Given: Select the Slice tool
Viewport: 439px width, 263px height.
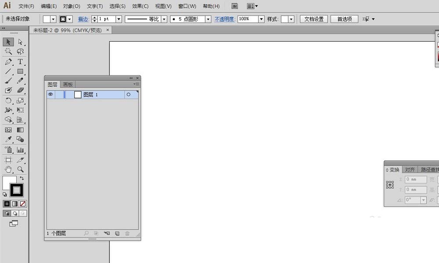Looking at the screenshot, I should pos(20,160).
